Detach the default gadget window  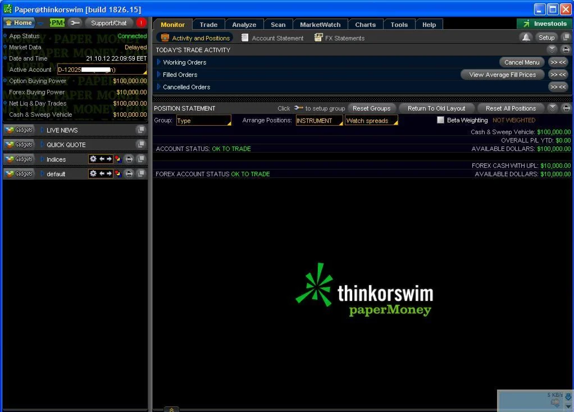[x=140, y=173]
